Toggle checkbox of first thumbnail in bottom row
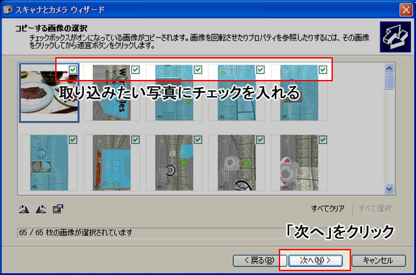 (x=73, y=140)
